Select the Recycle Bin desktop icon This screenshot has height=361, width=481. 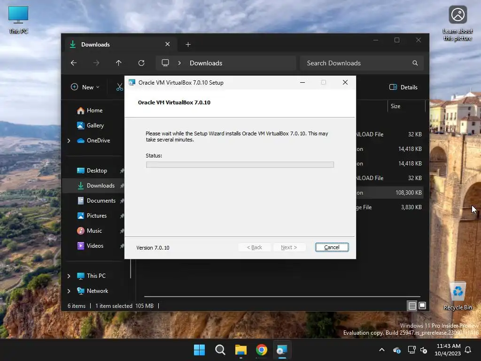[x=458, y=297]
